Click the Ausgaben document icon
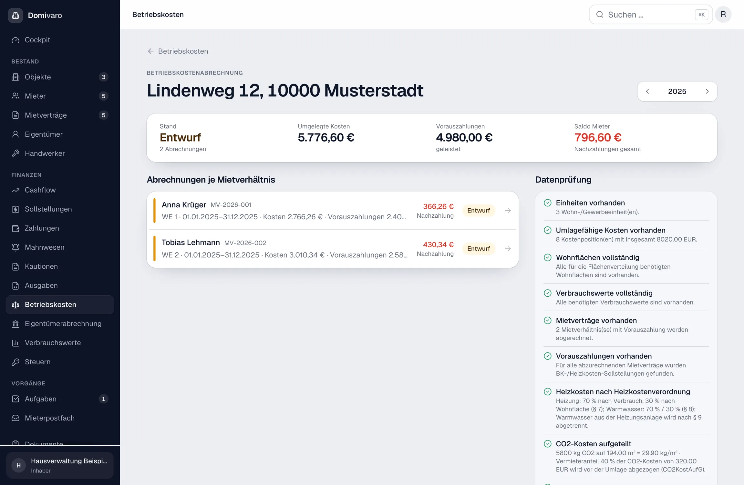Screen dimensions: 744x485 pyautogui.click(x=15, y=285)
